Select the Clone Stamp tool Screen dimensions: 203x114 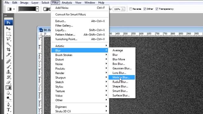[x=9, y=72]
